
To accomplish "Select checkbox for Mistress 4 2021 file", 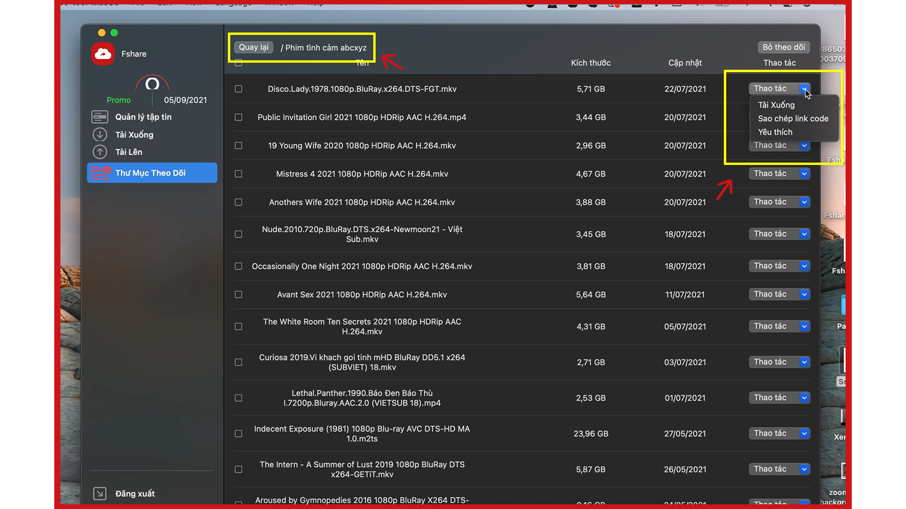I will tap(238, 174).
